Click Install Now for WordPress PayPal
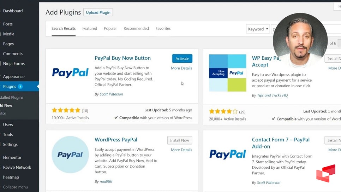The image size is (341, 192). coord(180,140)
